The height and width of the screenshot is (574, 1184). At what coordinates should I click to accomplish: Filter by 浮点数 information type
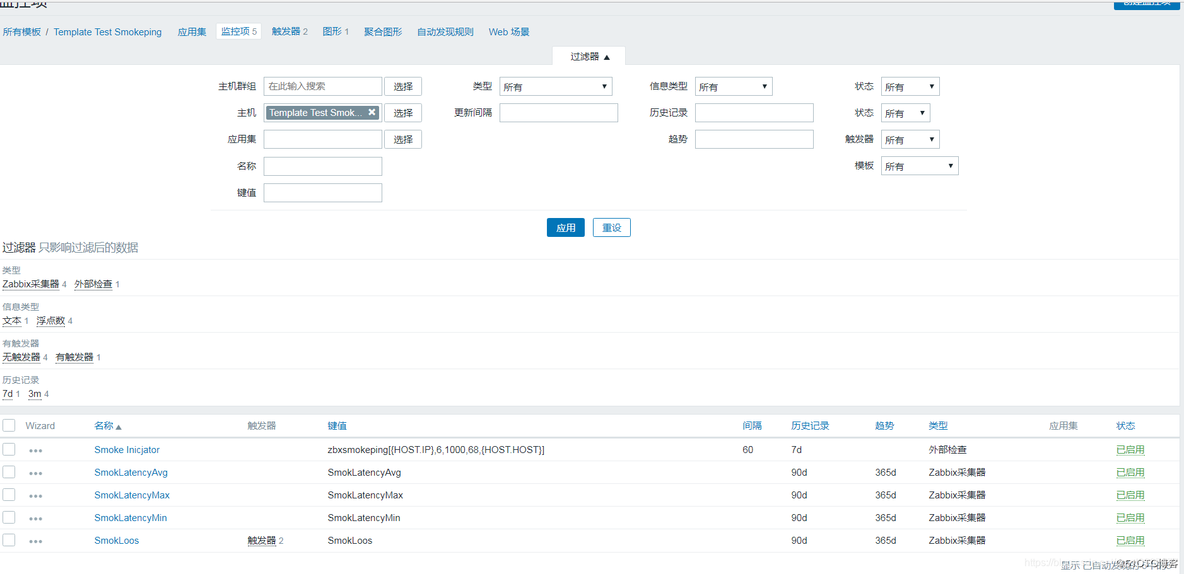tap(50, 321)
